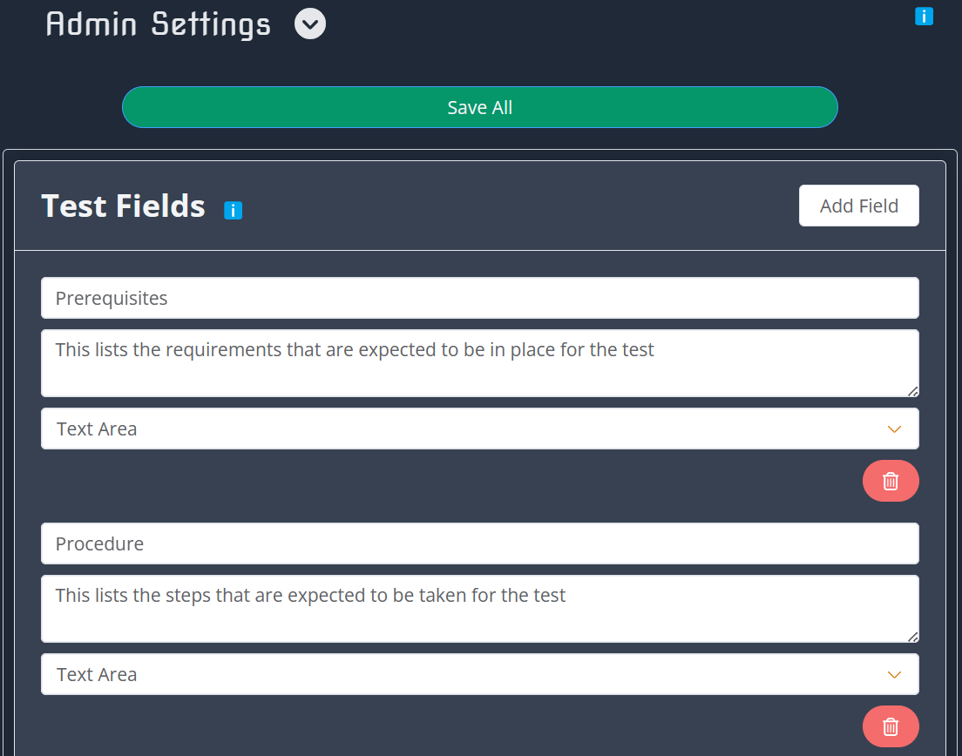Click the textarea resize handle under Prerequisites description
This screenshot has height=756, width=962.
(913, 393)
